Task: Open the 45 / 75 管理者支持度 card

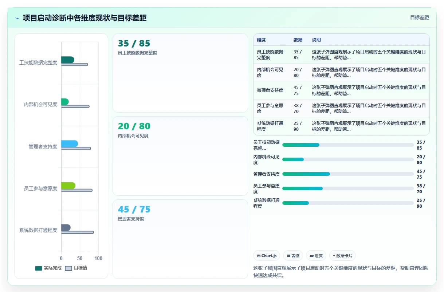Action: coord(180,239)
